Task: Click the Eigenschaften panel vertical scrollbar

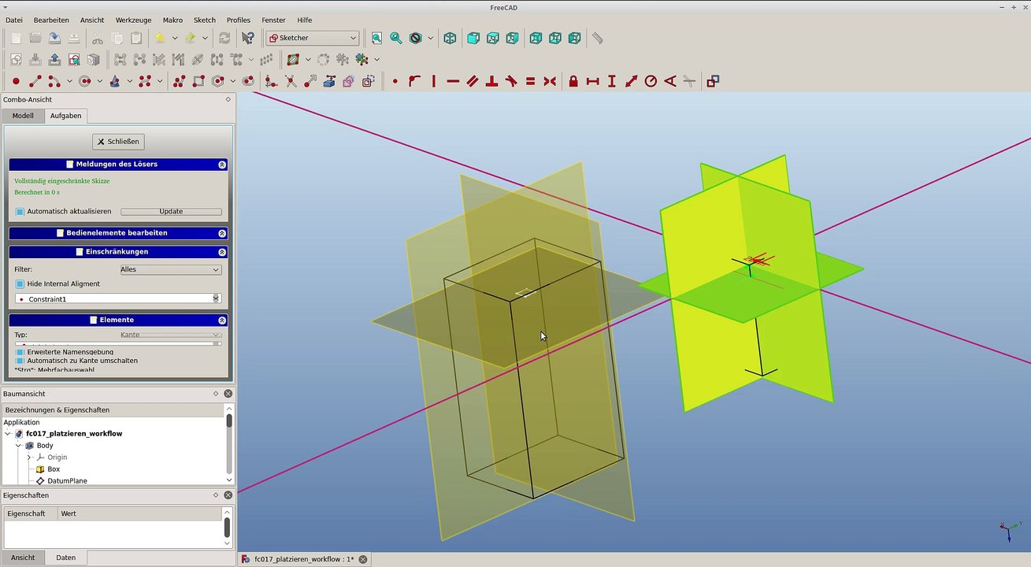Action: point(227,526)
